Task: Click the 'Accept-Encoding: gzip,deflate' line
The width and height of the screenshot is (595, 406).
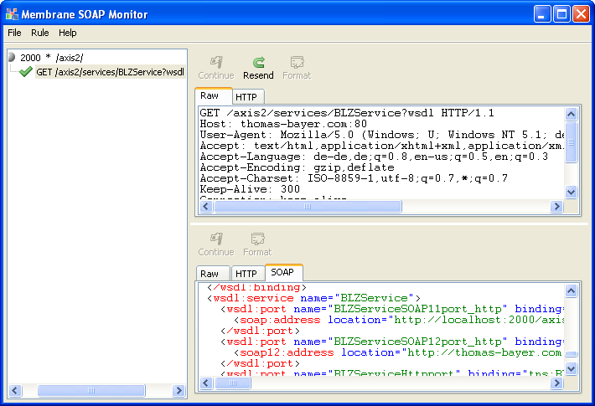Action: pyautogui.click(x=297, y=167)
